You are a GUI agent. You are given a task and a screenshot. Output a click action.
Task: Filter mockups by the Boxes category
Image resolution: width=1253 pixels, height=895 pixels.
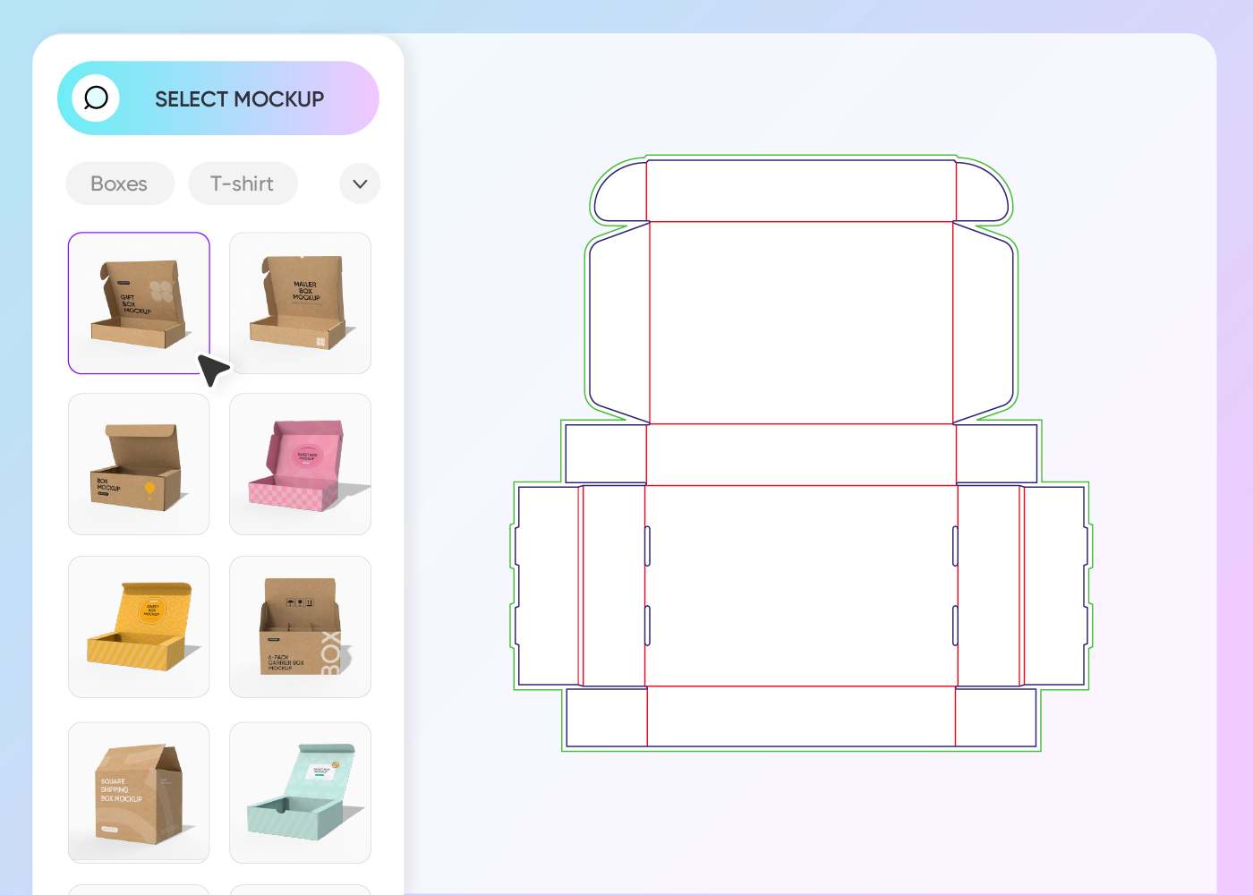click(x=119, y=183)
